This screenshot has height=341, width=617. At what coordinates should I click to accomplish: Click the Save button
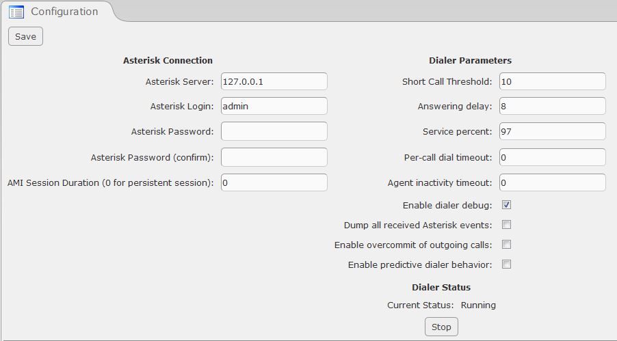[x=25, y=36]
